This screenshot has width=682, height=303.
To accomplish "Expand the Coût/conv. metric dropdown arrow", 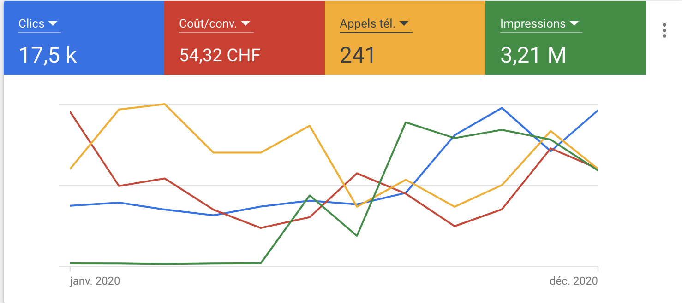I will pyautogui.click(x=245, y=23).
